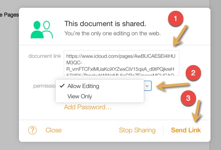Image resolution: width=221 pixels, height=150 pixels.
Task: Open help via the question mark icon
Action: [x=32, y=130]
